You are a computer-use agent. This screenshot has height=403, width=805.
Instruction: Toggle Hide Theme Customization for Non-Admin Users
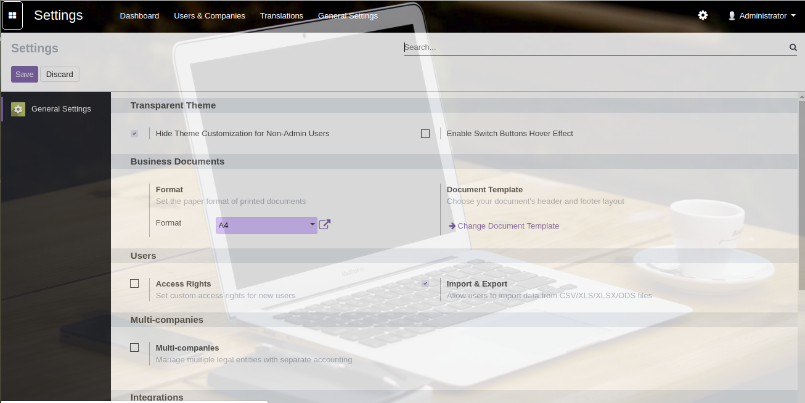click(x=134, y=134)
